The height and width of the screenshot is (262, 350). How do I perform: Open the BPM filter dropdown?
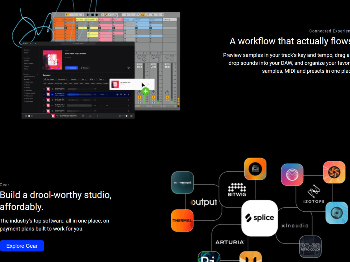click(x=92, y=79)
